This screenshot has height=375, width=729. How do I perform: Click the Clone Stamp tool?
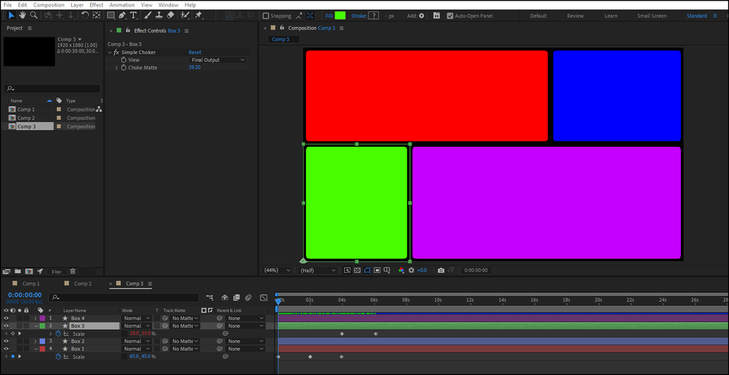pyautogui.click(x=159, y=15)
